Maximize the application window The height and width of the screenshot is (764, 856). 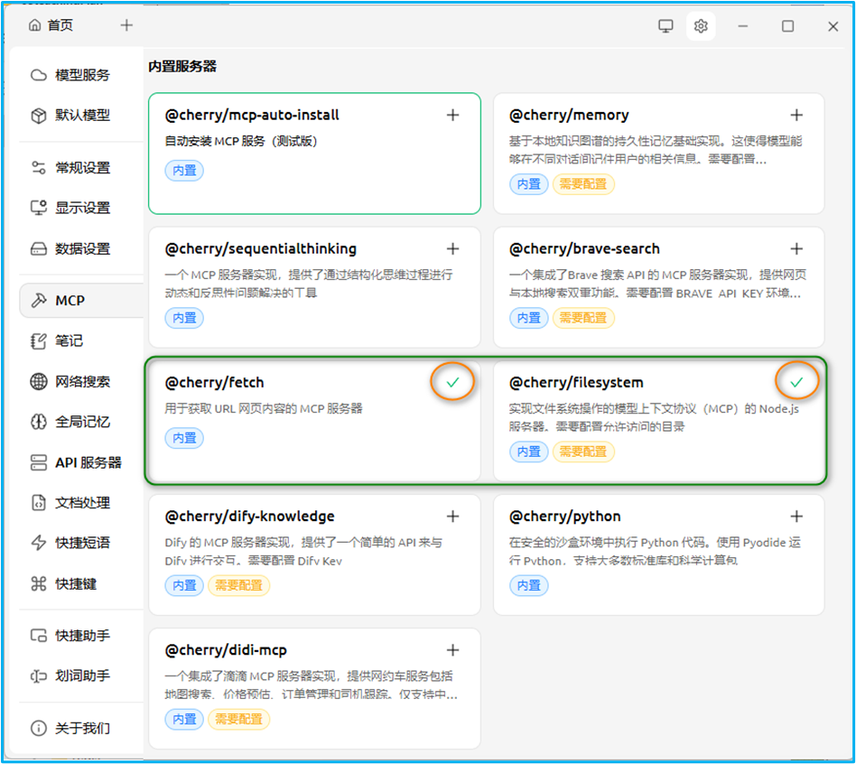(787, 25)
